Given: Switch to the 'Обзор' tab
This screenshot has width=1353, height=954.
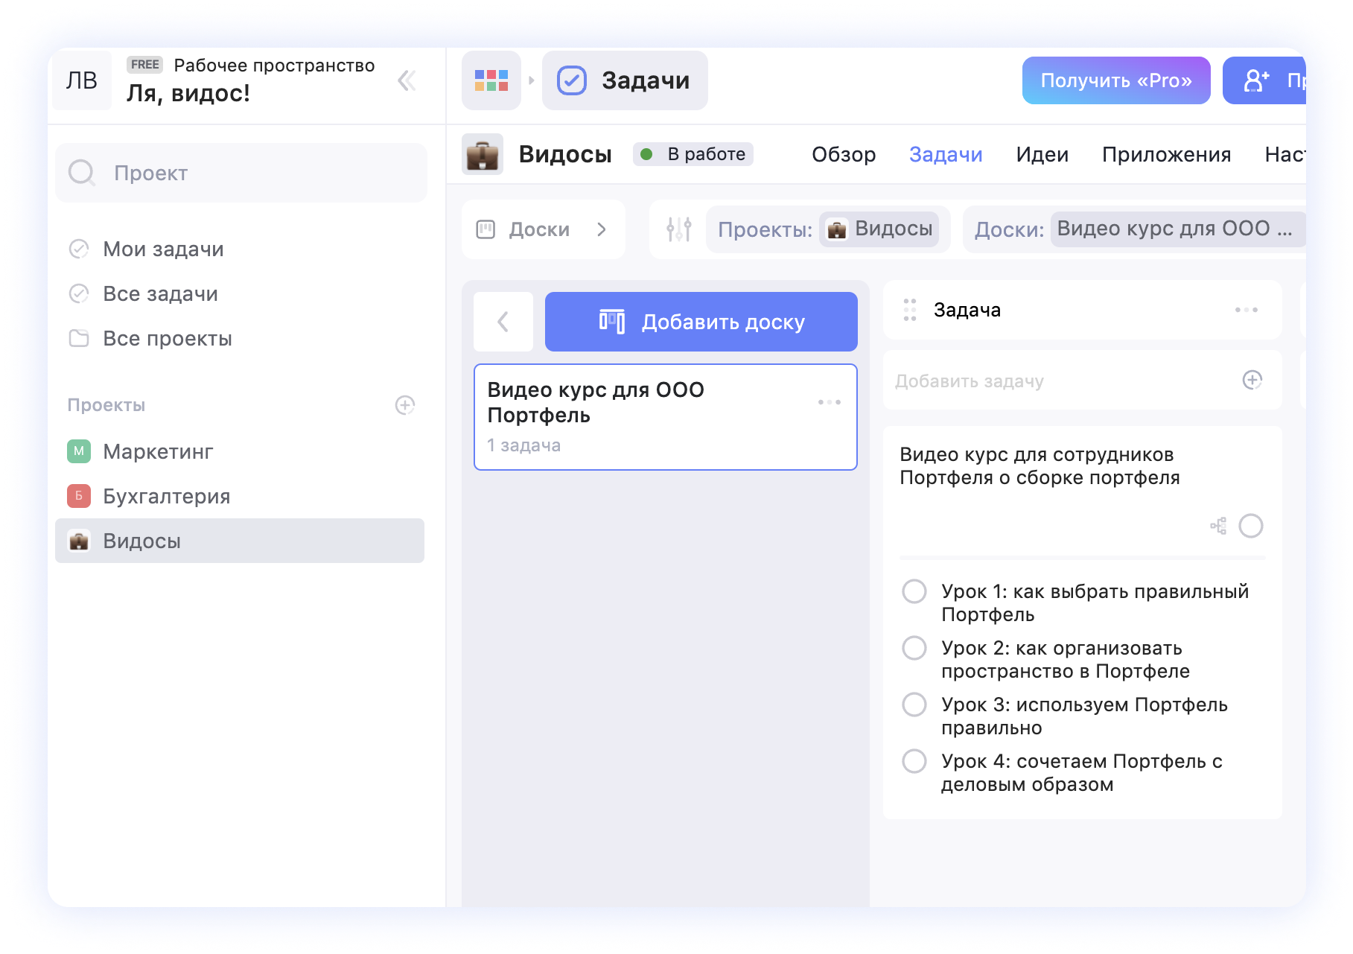Looking at the screenshot, I should [x=843, y=155].
